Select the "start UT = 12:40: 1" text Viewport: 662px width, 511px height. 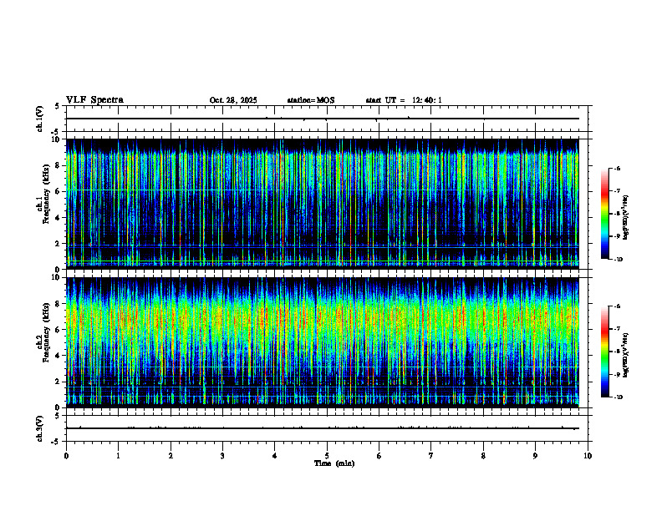tap(404, 100)
